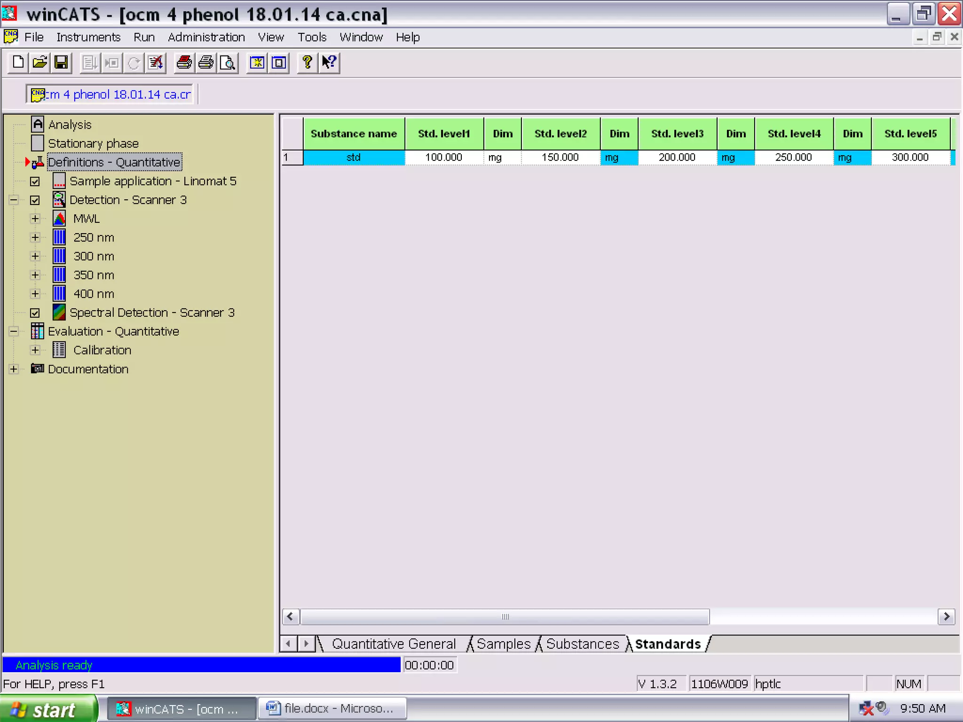963x722 pixels.
Task: Expand the Calibration tree node
Action: [35, 350]
